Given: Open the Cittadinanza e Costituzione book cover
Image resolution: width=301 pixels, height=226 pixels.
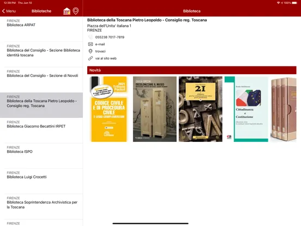Looking at the screenshot, I should (246, 109).
